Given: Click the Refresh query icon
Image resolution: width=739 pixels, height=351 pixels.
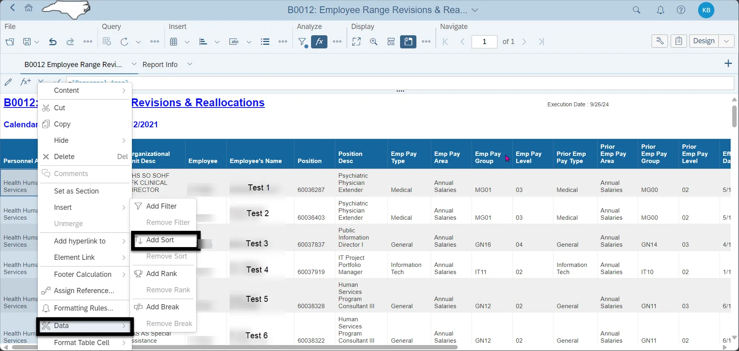Looking at the screenshot, I should pyautogui.click(x=124, y=42).
